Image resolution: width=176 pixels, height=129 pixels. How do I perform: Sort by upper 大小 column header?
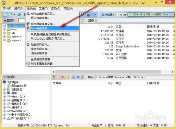111,27
